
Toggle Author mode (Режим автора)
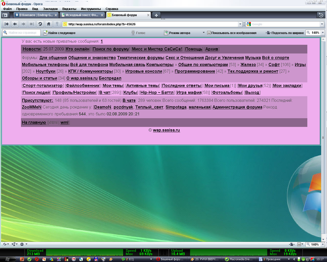pos(177,33)
